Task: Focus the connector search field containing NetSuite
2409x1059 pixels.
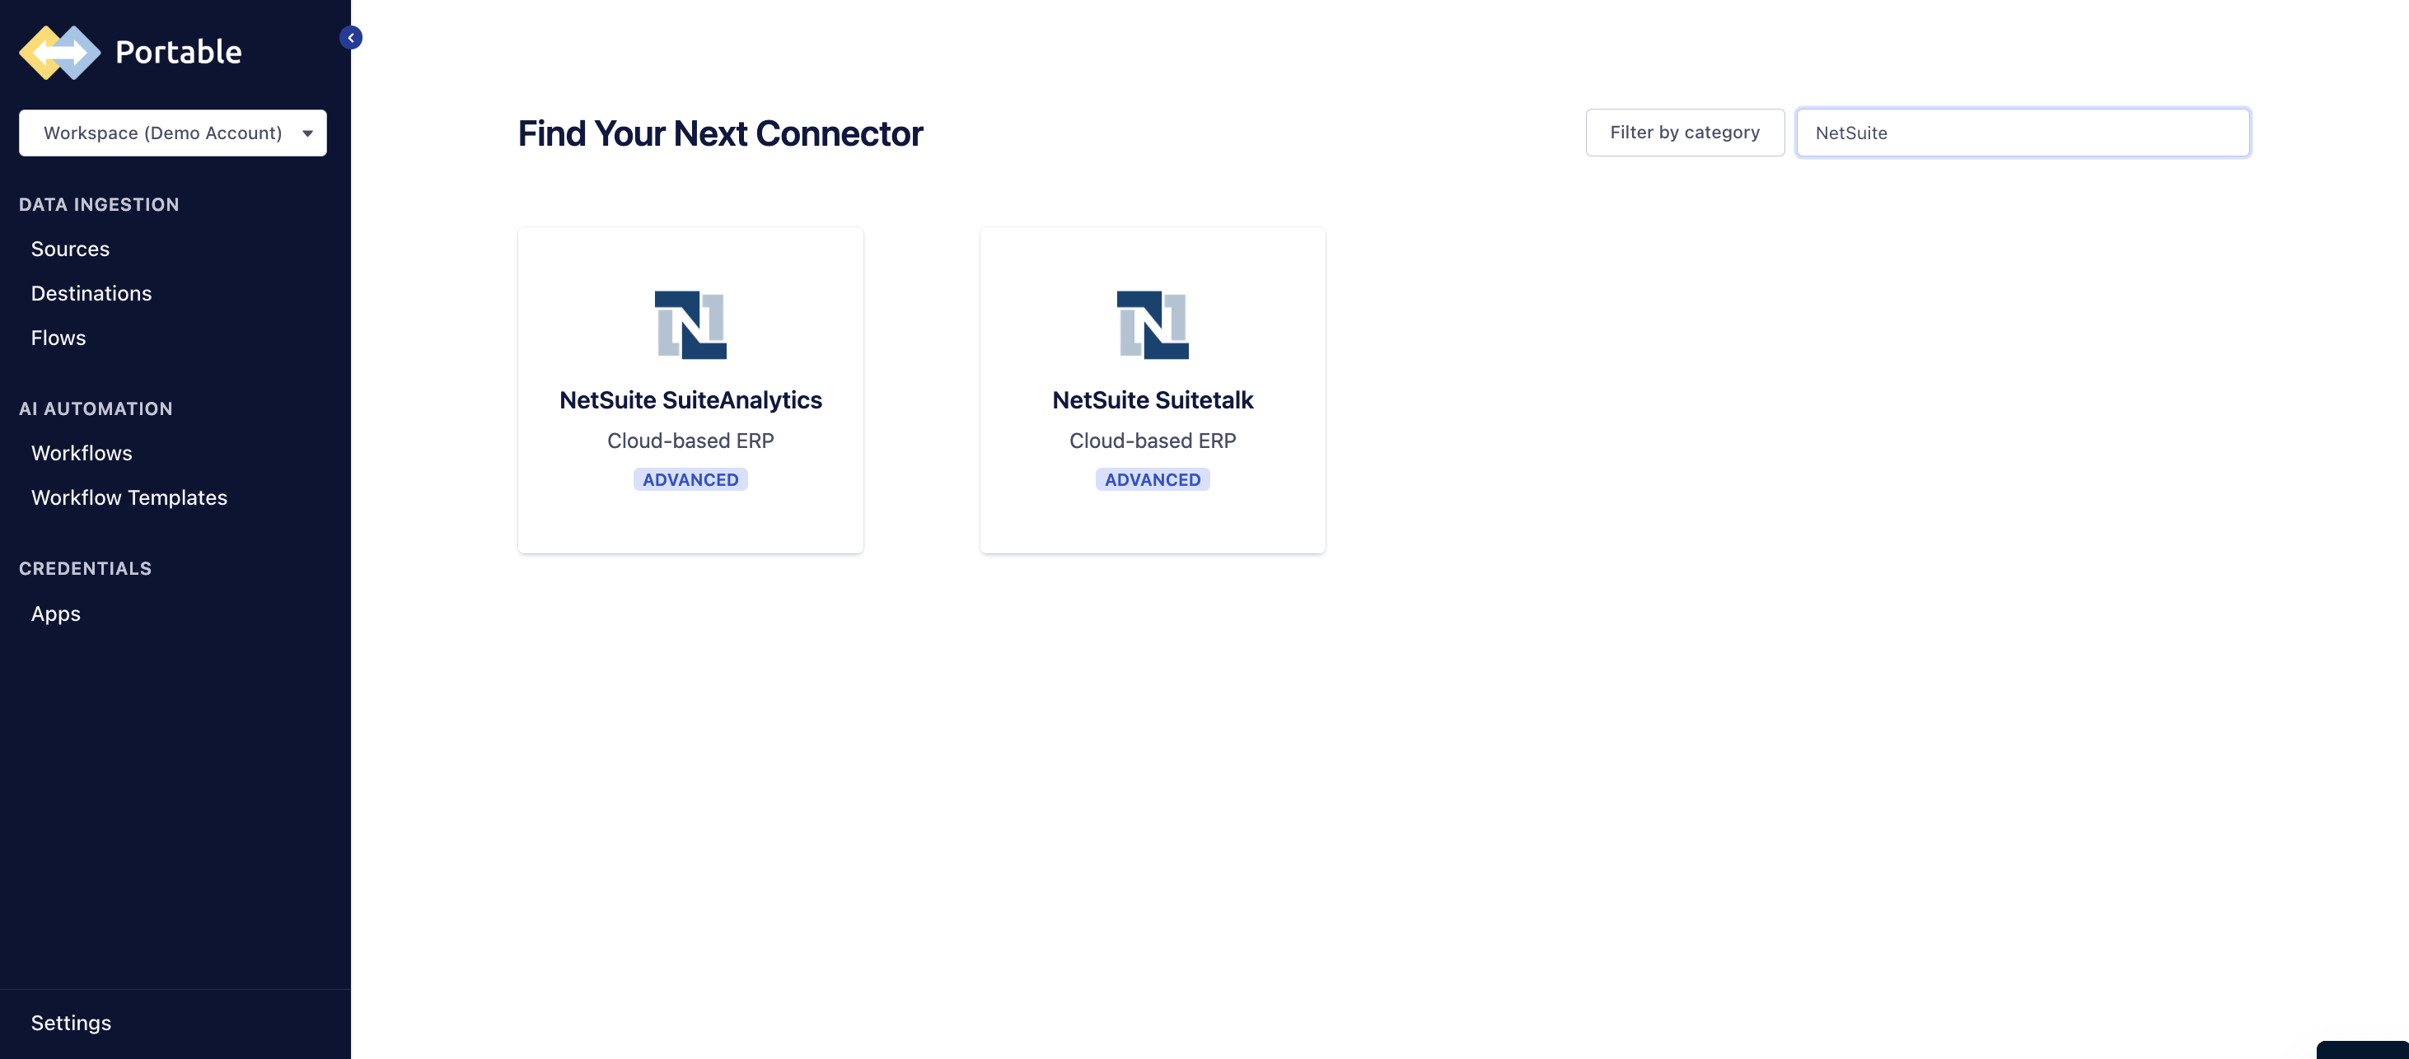Action: pos(2023,133)
